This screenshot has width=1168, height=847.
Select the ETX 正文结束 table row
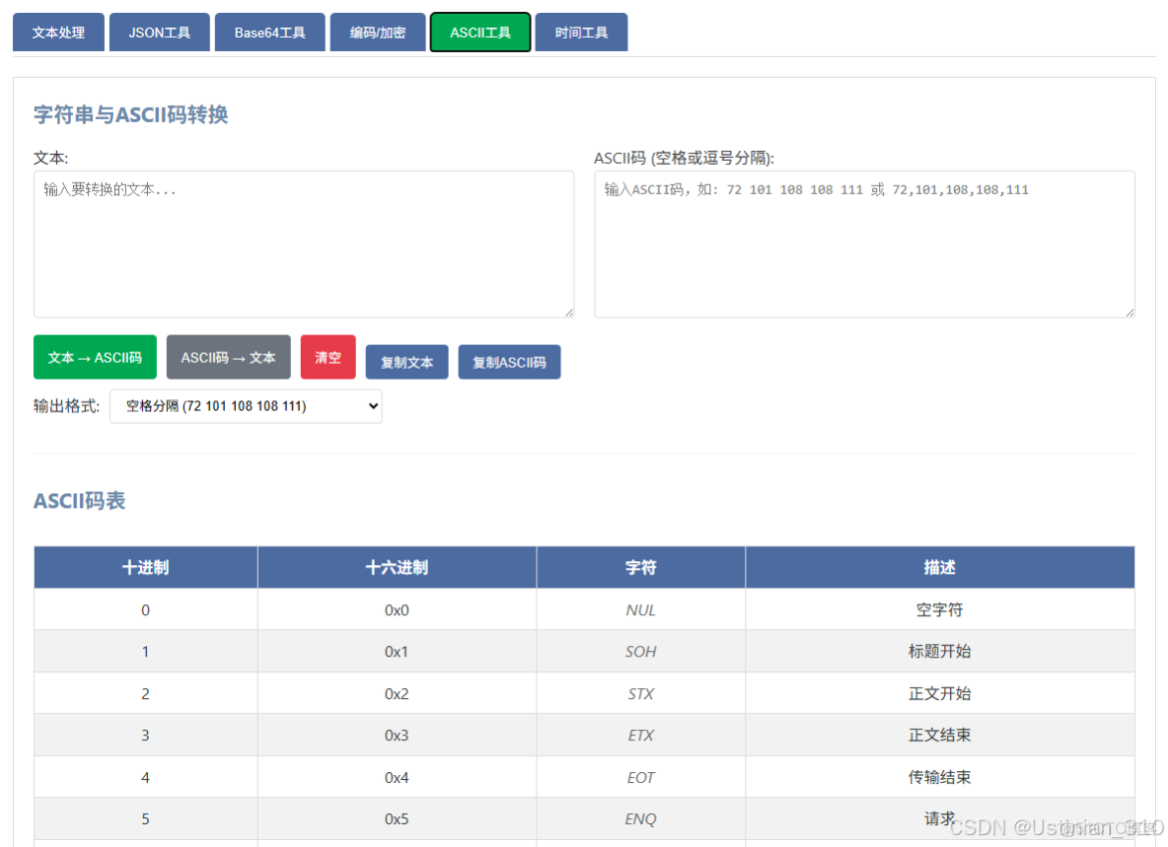(x=584, y=735)
